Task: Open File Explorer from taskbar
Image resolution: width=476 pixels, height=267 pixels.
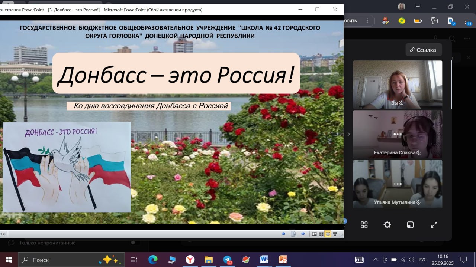Action: [209, 260]
